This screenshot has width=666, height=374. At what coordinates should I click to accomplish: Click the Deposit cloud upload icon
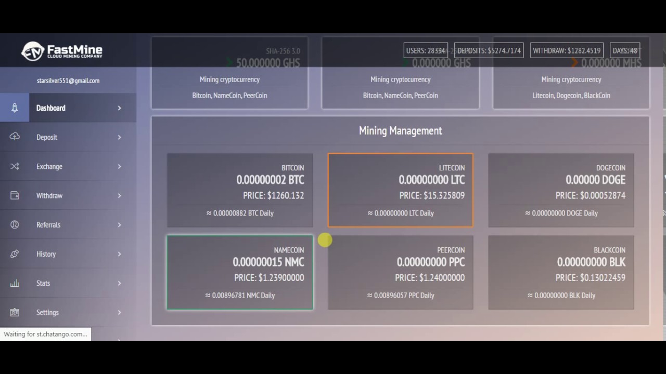(15, 137)
